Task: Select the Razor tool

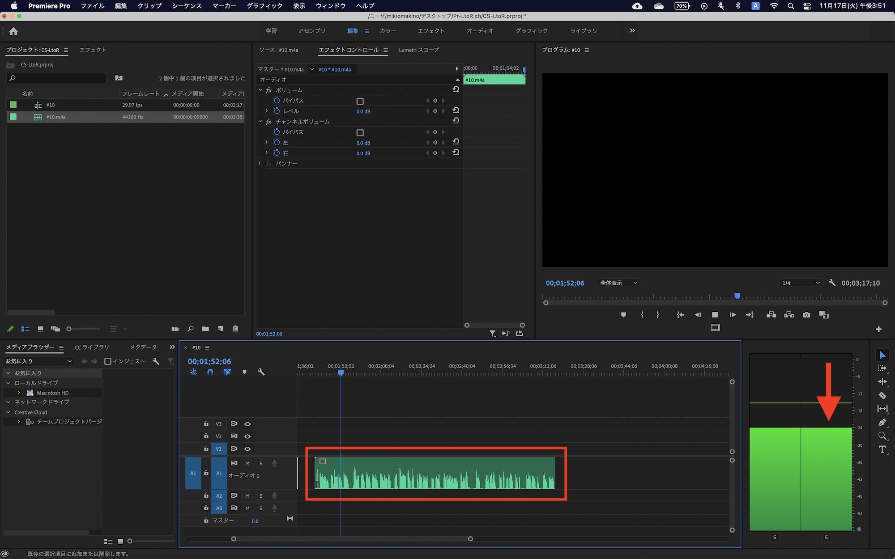Action: click(x=882, y=396)
